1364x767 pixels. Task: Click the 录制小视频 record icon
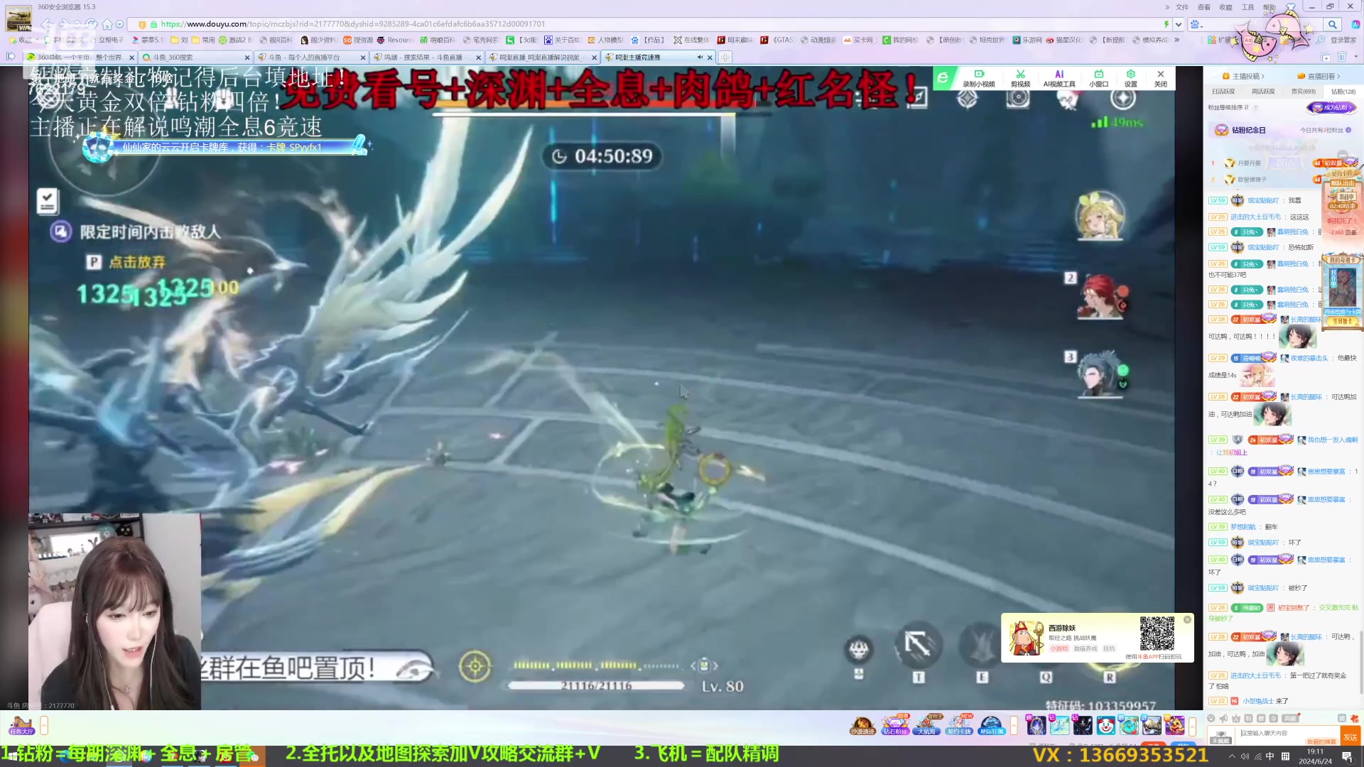[x=978, y=78]
